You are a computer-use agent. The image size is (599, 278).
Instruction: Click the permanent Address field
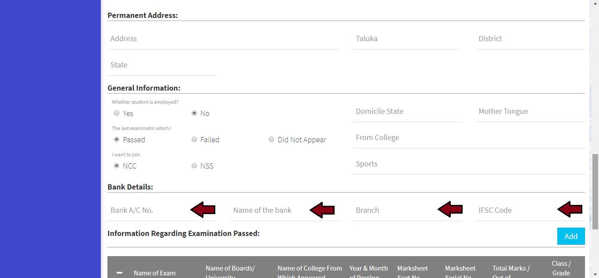(x=223, y=39)
